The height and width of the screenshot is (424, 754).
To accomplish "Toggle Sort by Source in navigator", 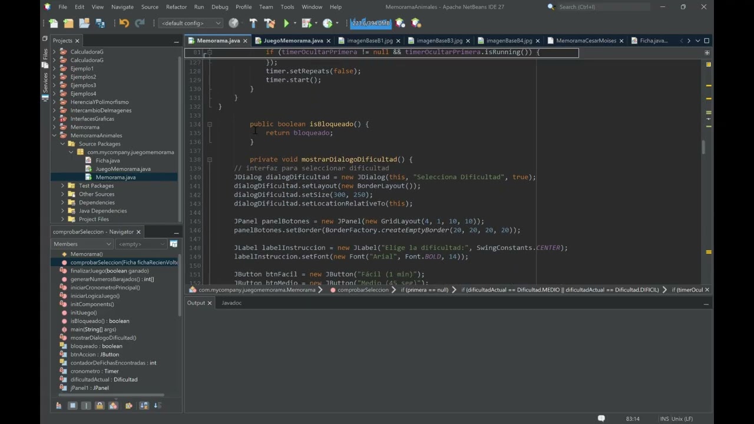I will click(157, 405).
